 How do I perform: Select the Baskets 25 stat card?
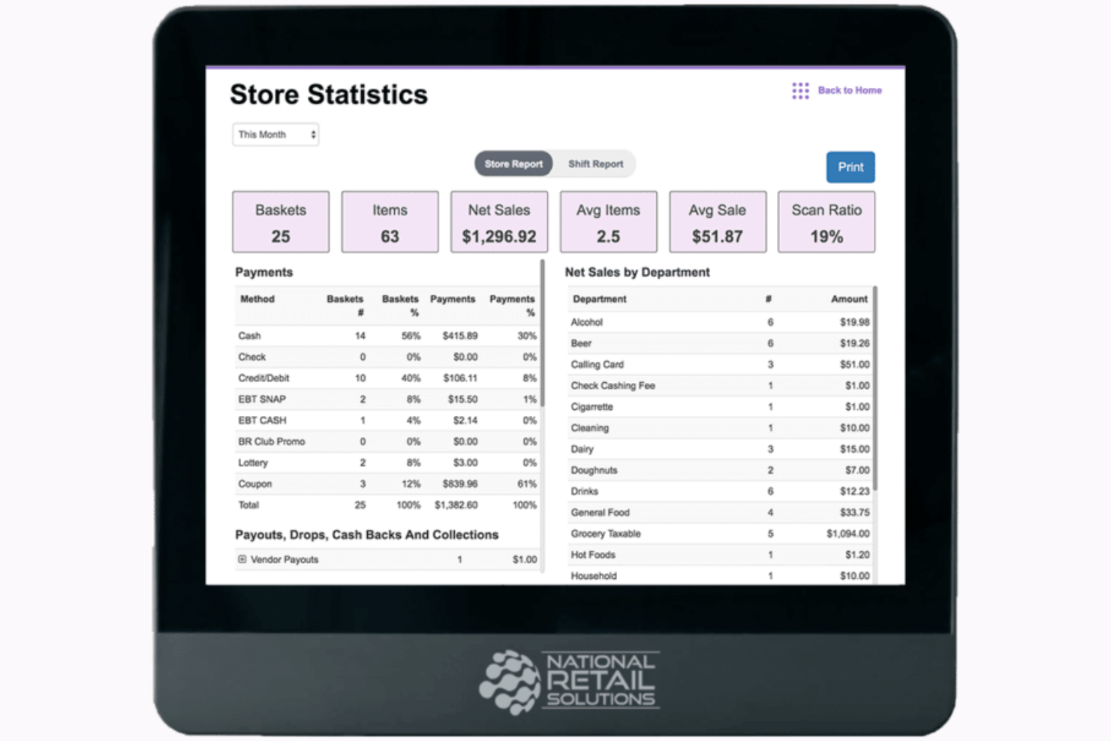point(281,221)
